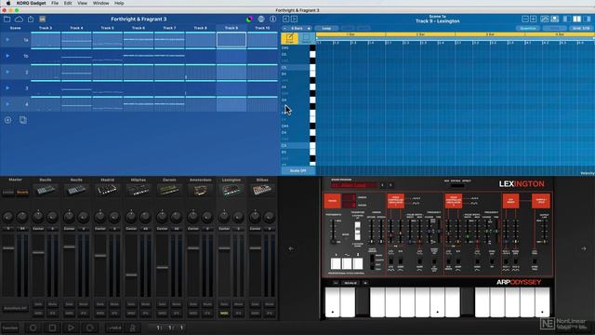The width and height of the screenshot is (595, 335).
Task: Play scene 1a
Action: coord(7,39)
